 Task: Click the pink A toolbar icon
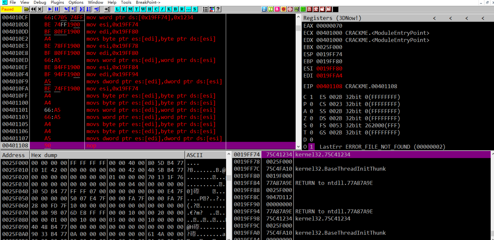pos(277,9)
